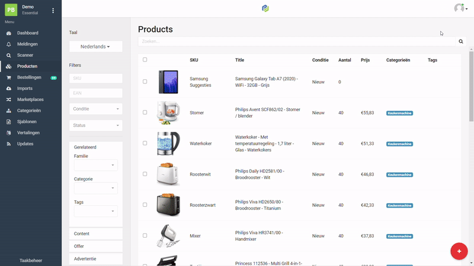474x266 pixels.
Task: Click the Keukenmachine tag on Stomer row
Action: (399, 113)
